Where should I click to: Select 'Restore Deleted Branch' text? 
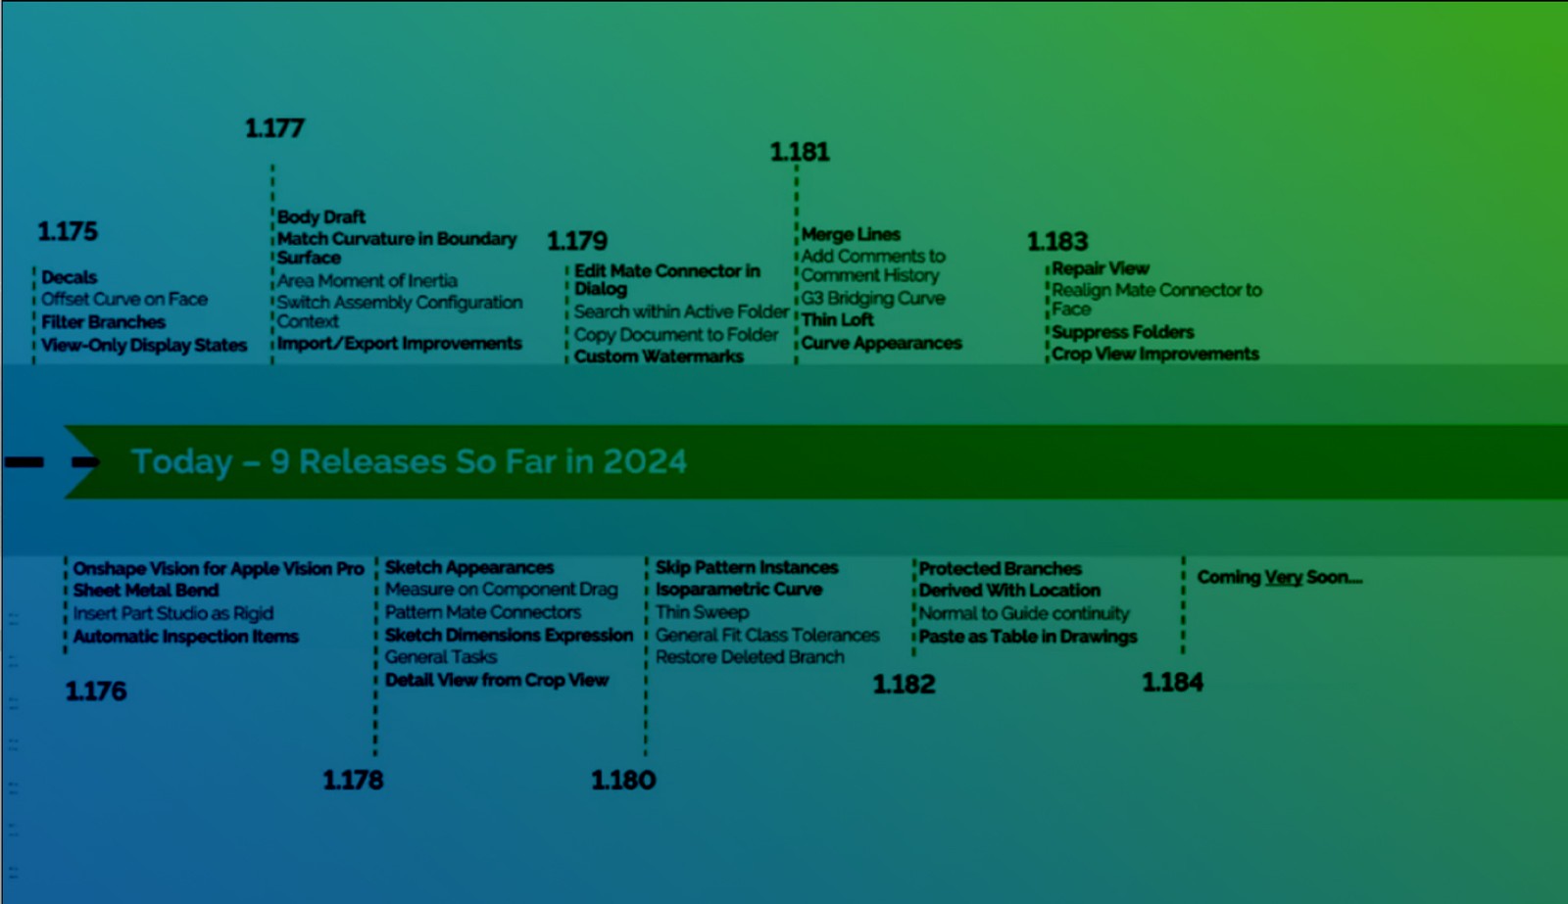click(750, 657)
